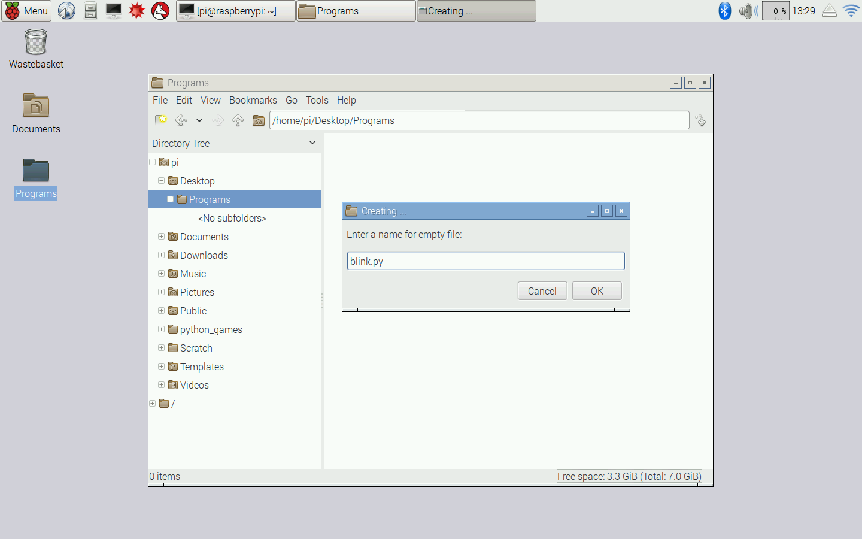Expand the Scratch tree node
Image resolution: width=862 pixels, height=539 pixels.
pyautogui.click(x=161, y=348)
